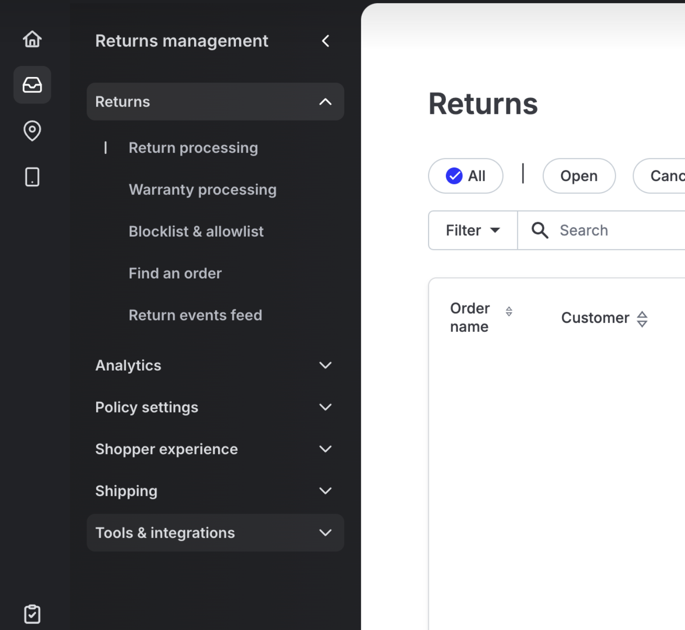Viewport: 685px width, 630px height.
Task: Select the Open status filter chip
Action: pos(578,176)
